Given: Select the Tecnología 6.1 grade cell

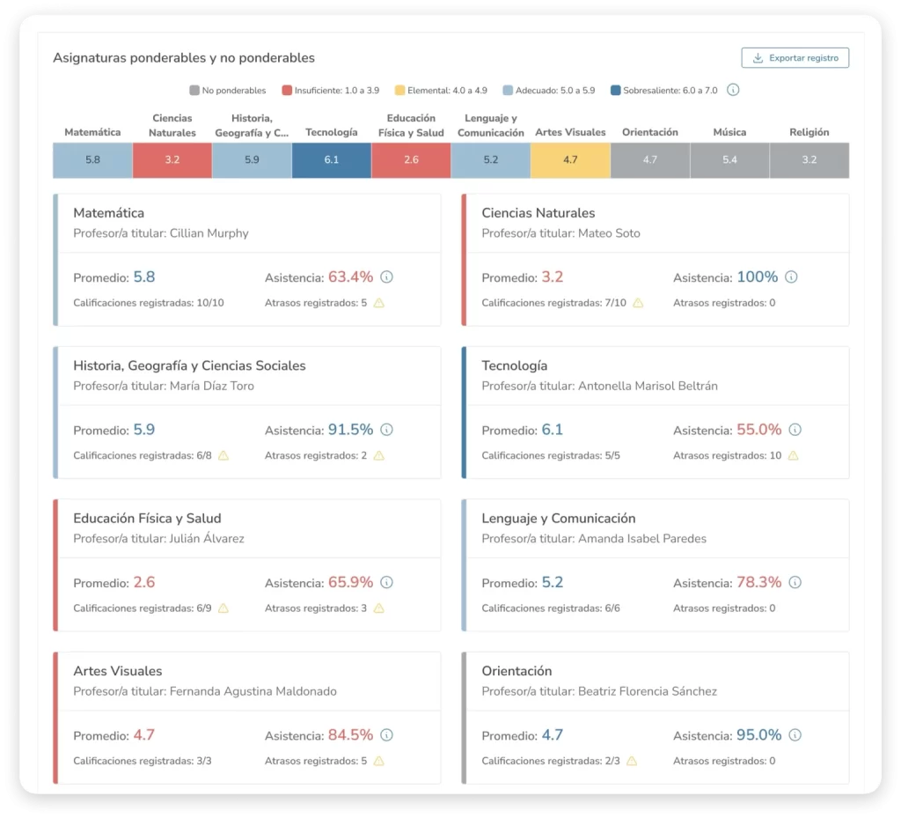Looking at the screenshot, I should click(x=331, y=160).
